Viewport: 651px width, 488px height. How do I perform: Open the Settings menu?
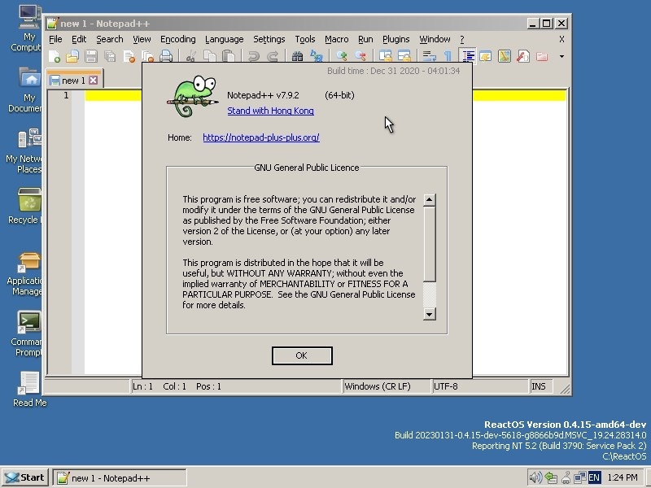pyautogui.click(x=269, y=39)
